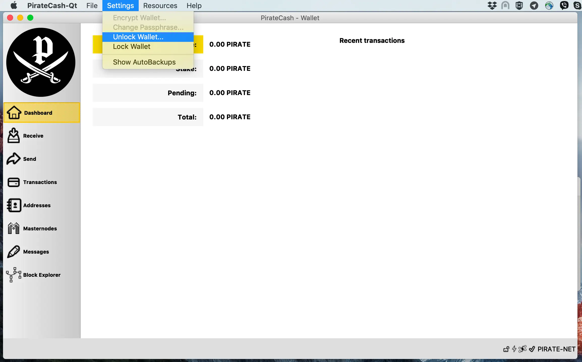This screenshot has height=362, width=582.
Task: Click the lightning bolt staking status icon
Action: [x=514, y=349]
